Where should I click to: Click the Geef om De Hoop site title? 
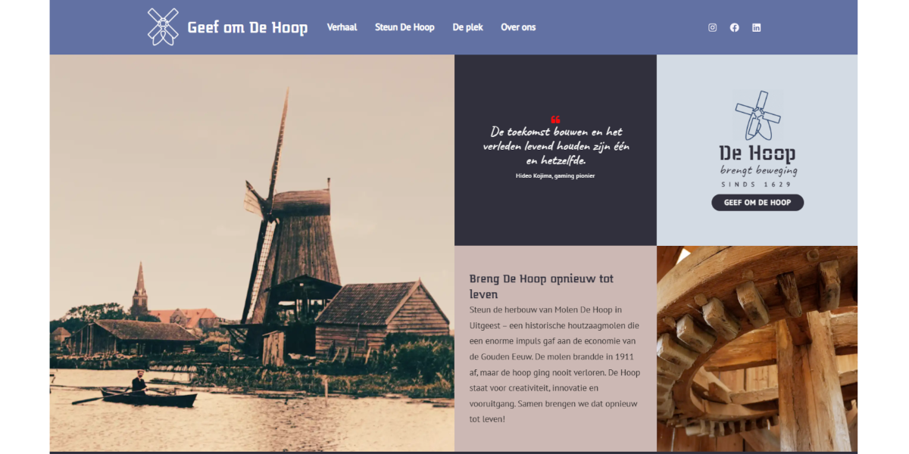pyautogui.click(x=248, y=28)
